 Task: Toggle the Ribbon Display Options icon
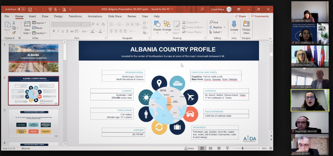coord(239,9)
